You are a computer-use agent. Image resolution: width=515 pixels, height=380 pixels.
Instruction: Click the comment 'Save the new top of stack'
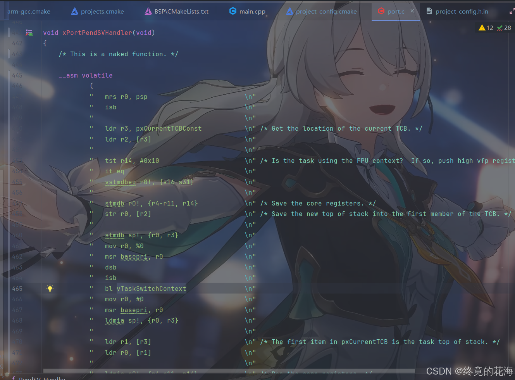coord(386,214)
